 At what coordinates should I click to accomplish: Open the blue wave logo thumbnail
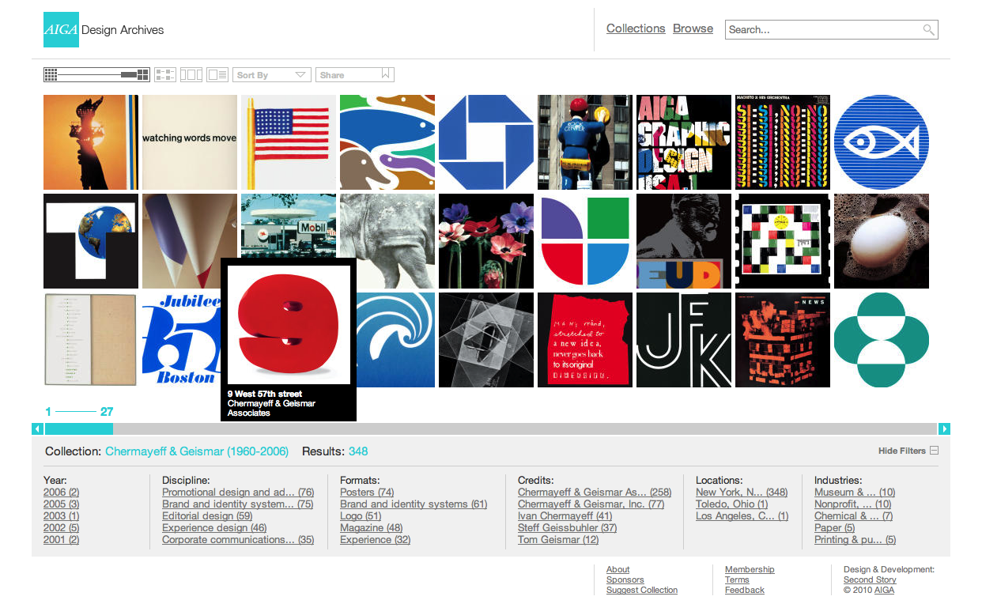(x=395, y=340)
